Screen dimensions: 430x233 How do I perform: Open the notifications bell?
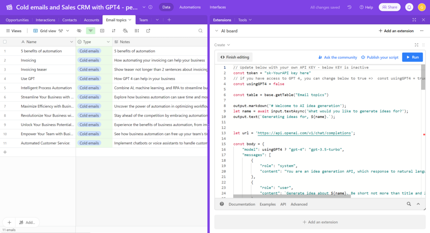click(x=409, y=7)
